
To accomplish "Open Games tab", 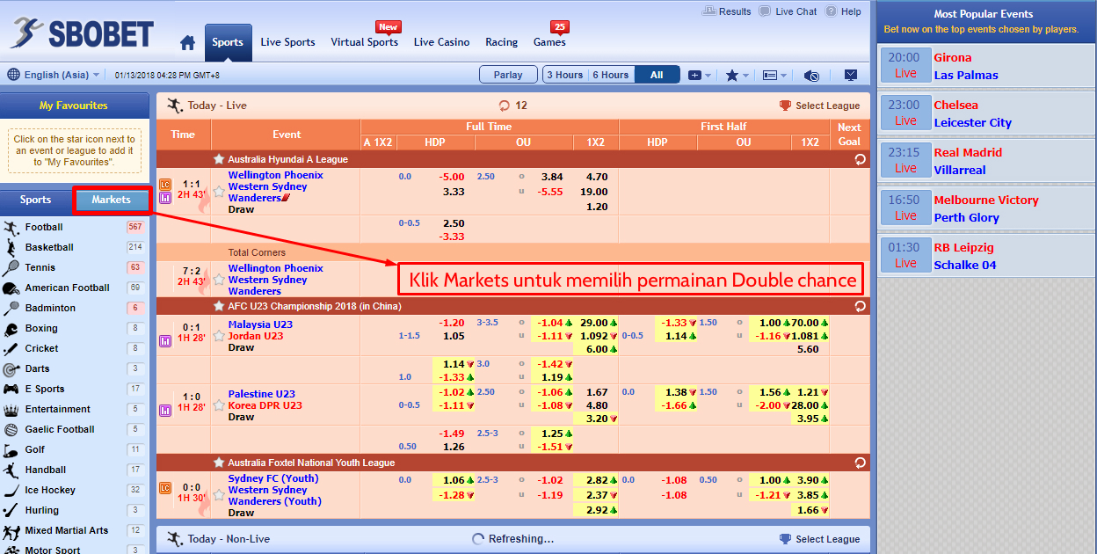I will click(x=549, y=42).
